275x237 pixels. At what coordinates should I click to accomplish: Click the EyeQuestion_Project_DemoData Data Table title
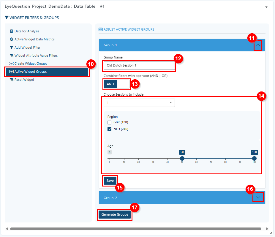click(55, 6)
